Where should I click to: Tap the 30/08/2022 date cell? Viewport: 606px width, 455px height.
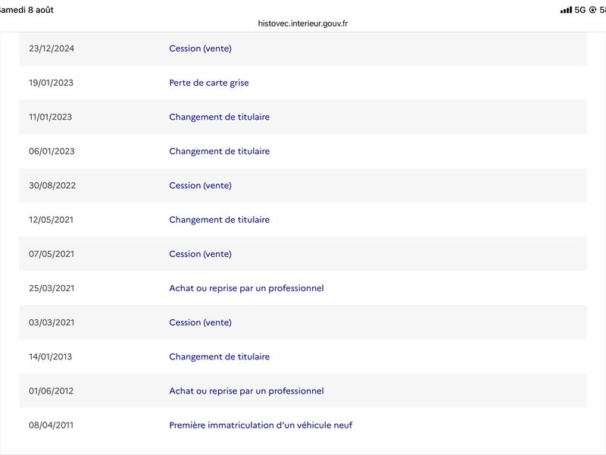coord(52,186)
